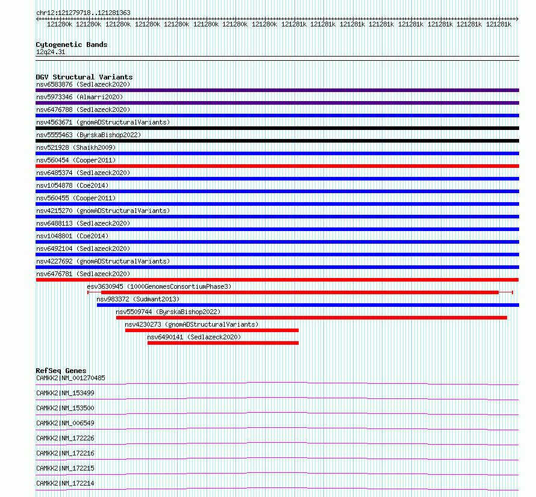Click the DGV Structural Variants track title
The height and width of the screenshot is (497, 536).
coord(84,77)
